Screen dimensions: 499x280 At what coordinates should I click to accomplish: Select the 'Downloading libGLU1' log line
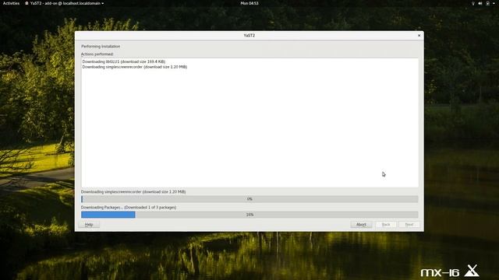(123, 61)
